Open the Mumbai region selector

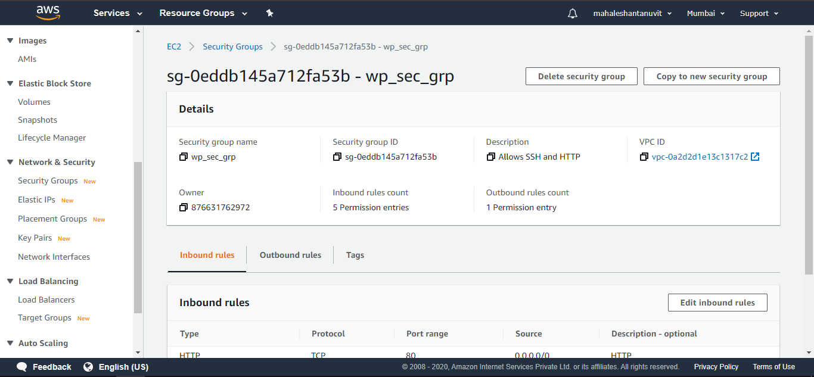706,13
